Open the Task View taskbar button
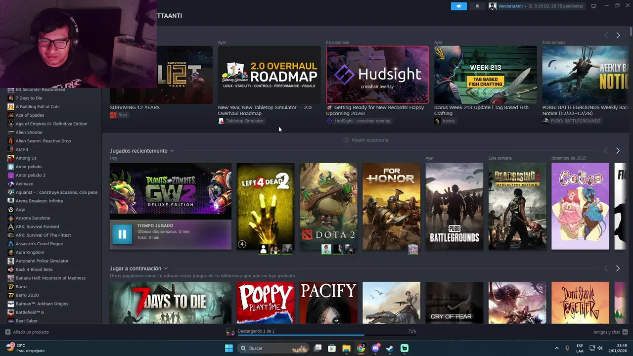633x356 pixels. tap(318, 348)
